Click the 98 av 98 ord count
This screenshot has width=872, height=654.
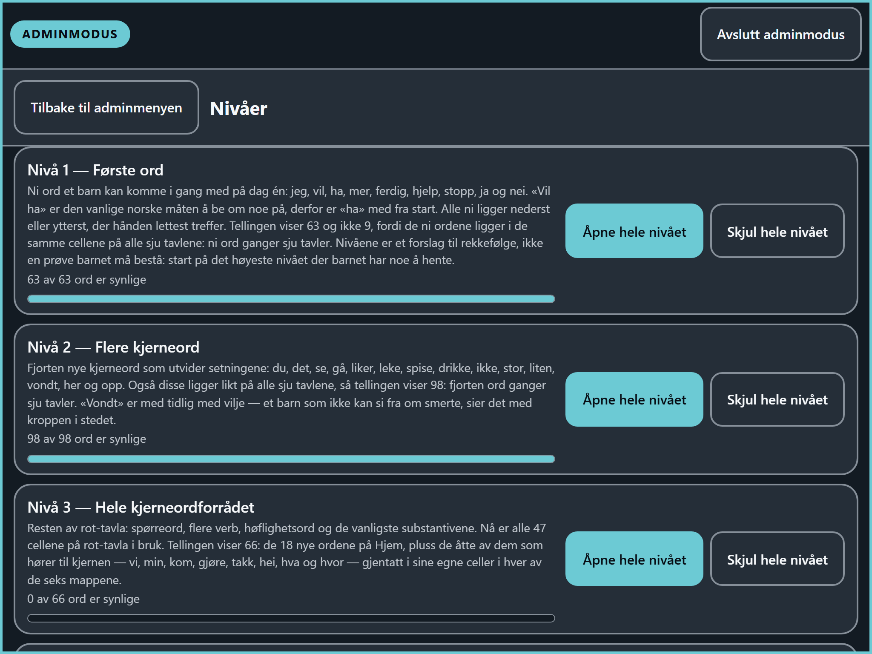pos(87,439)
